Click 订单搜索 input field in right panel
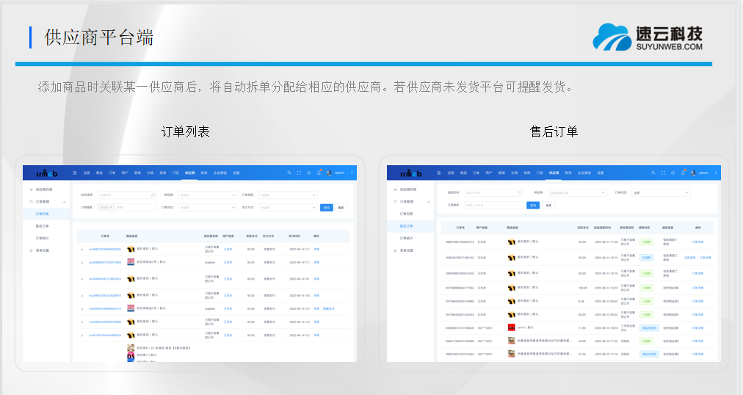 point(493,205)
